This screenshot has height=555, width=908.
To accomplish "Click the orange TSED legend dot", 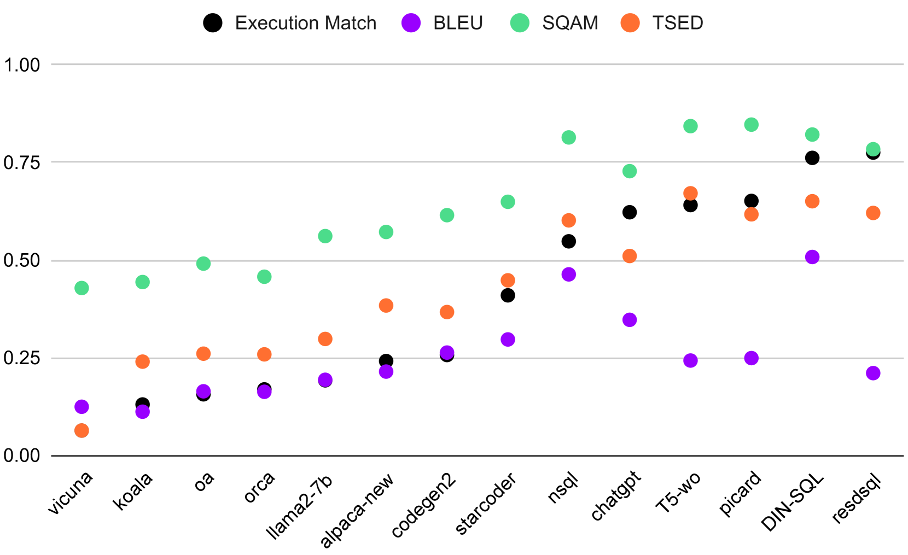I will pyautogui.click(x=630, y=23).
